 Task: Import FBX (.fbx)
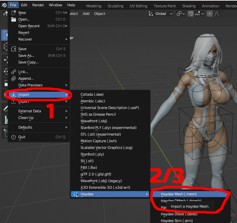pyautogui.click(x=110, y=167)
